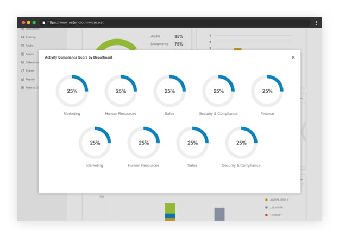Screen dimensions: 339x238
Task: Open Tickets via its tag icon
Action: click(22, 71)
